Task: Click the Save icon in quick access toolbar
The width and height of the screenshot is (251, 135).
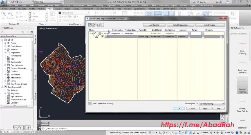Action: click(17, 2)
